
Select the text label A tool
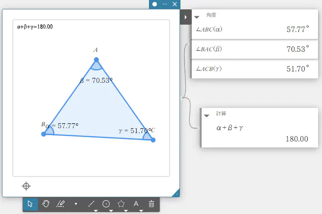tap(137, 204)
